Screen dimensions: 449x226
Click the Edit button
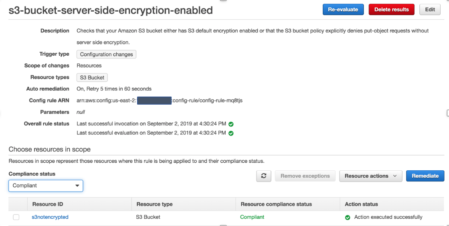[x=430, y=10]
